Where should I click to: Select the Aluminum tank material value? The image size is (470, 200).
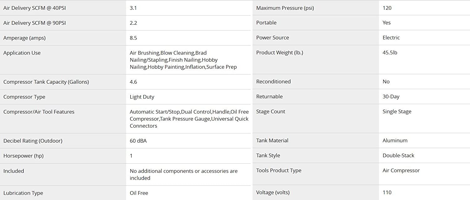(395, 140)
